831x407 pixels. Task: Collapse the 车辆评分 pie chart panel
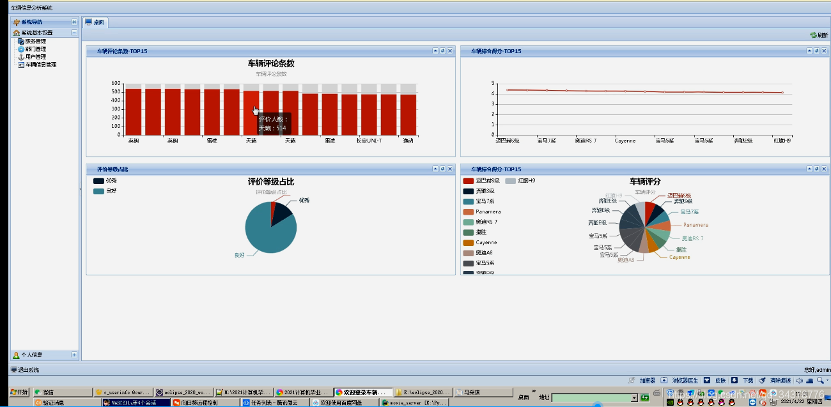pos(809,169)
